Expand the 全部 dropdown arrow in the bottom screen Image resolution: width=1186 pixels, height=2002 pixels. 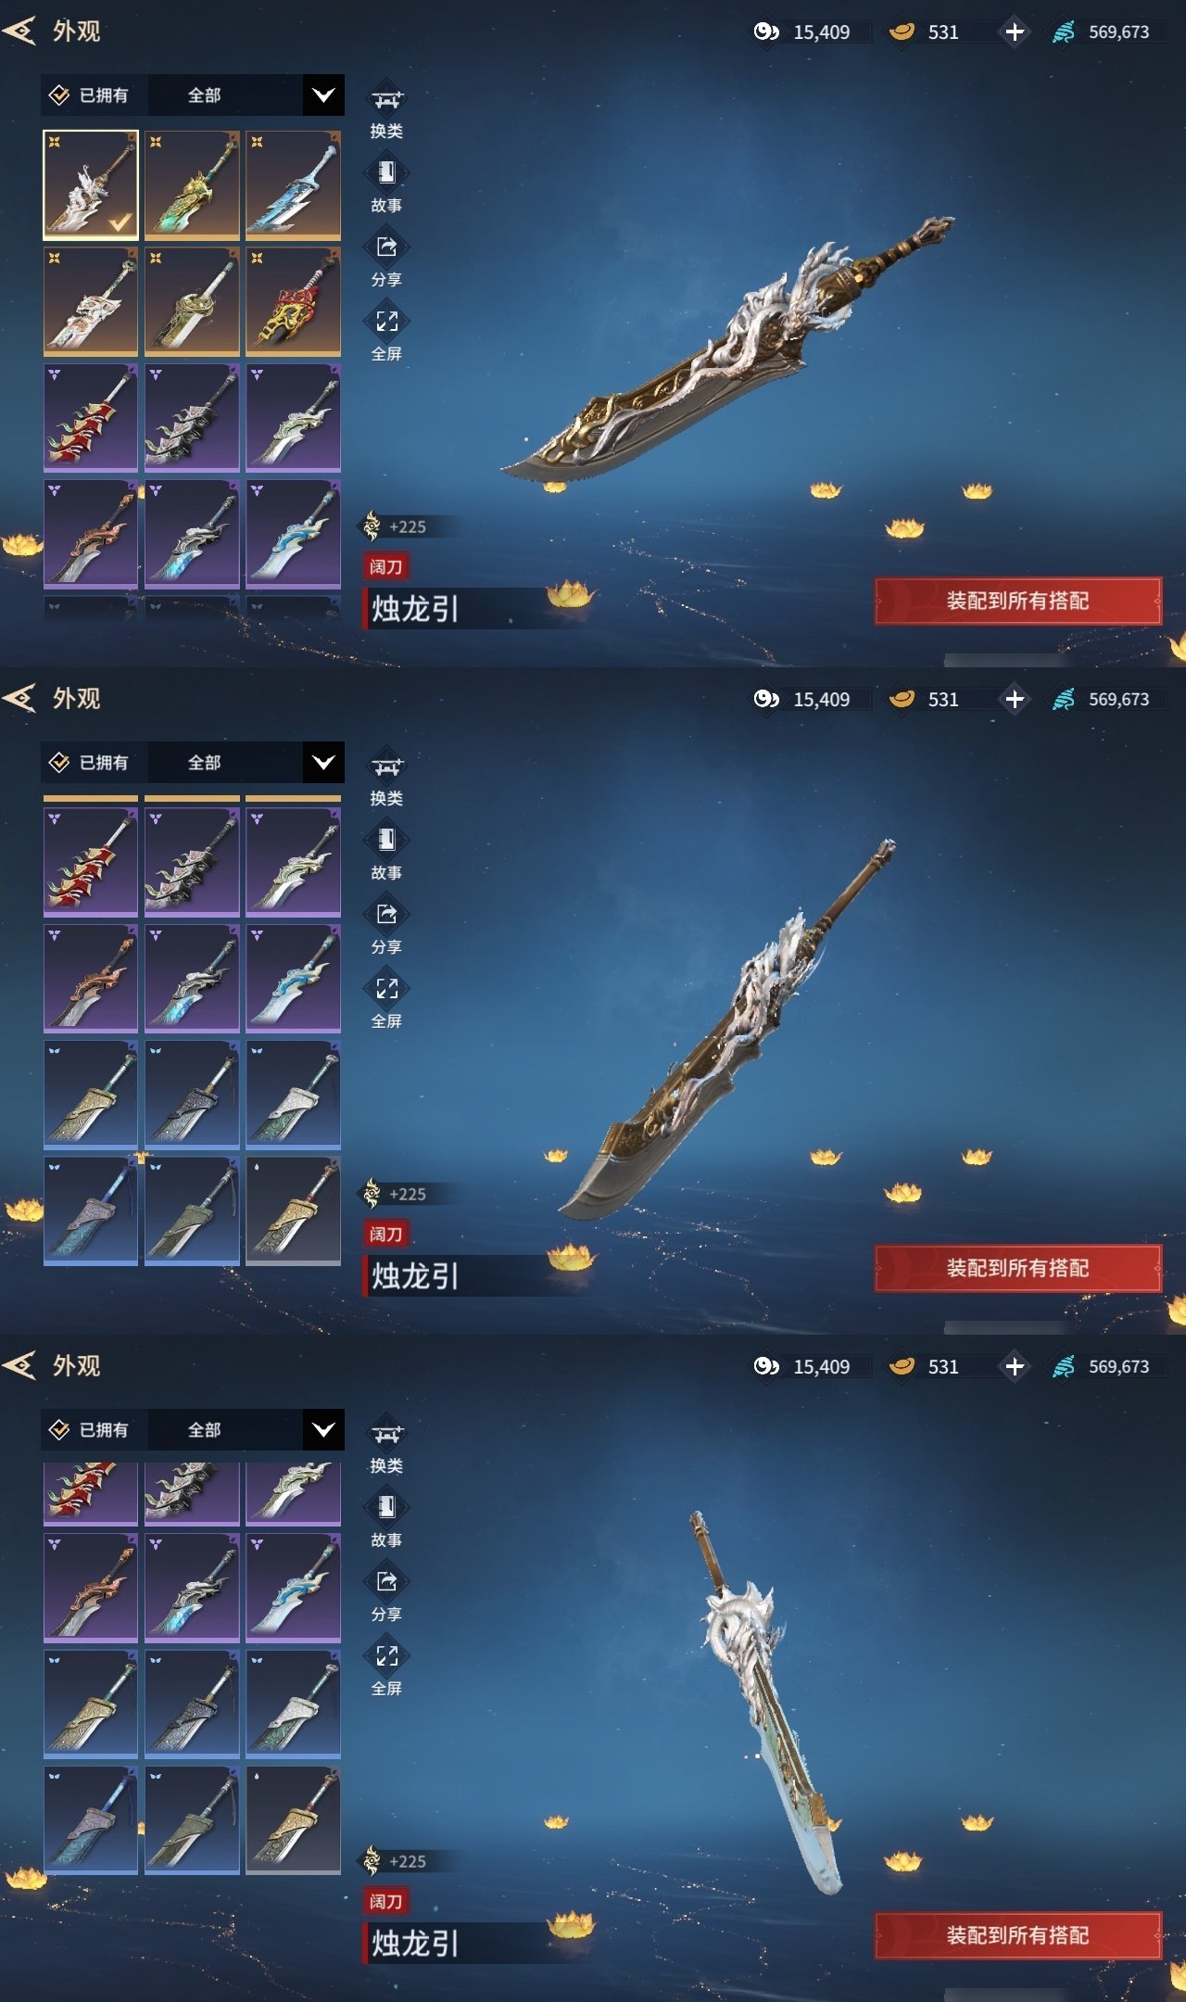click(323, 1430)
